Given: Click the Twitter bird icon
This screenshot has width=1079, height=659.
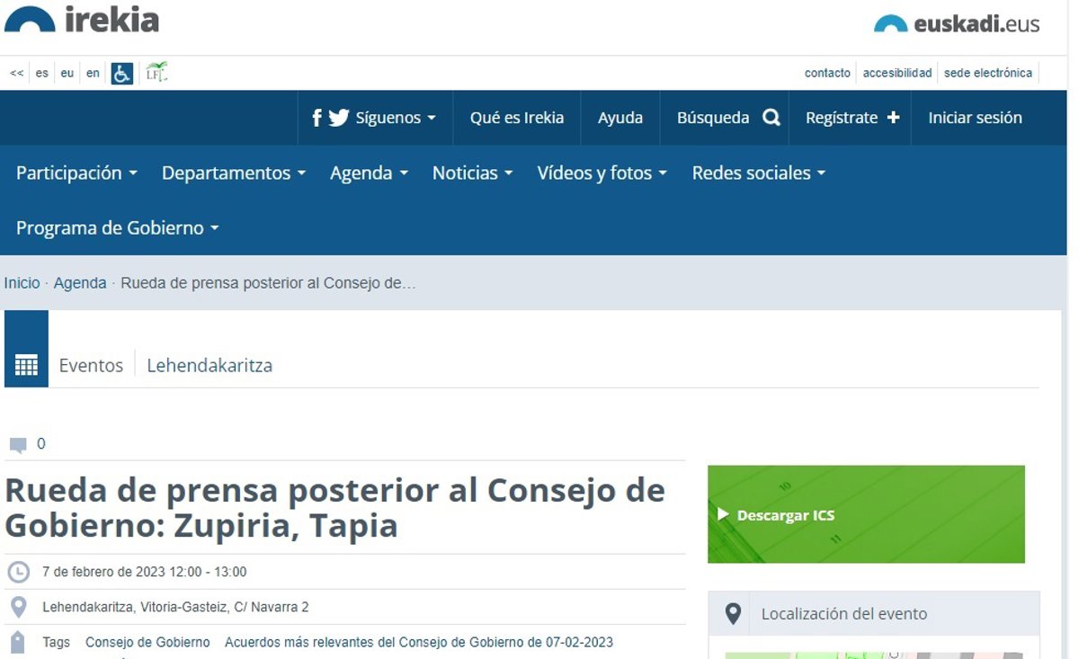Looking at the screenshot, I should (x=339, y=118).
